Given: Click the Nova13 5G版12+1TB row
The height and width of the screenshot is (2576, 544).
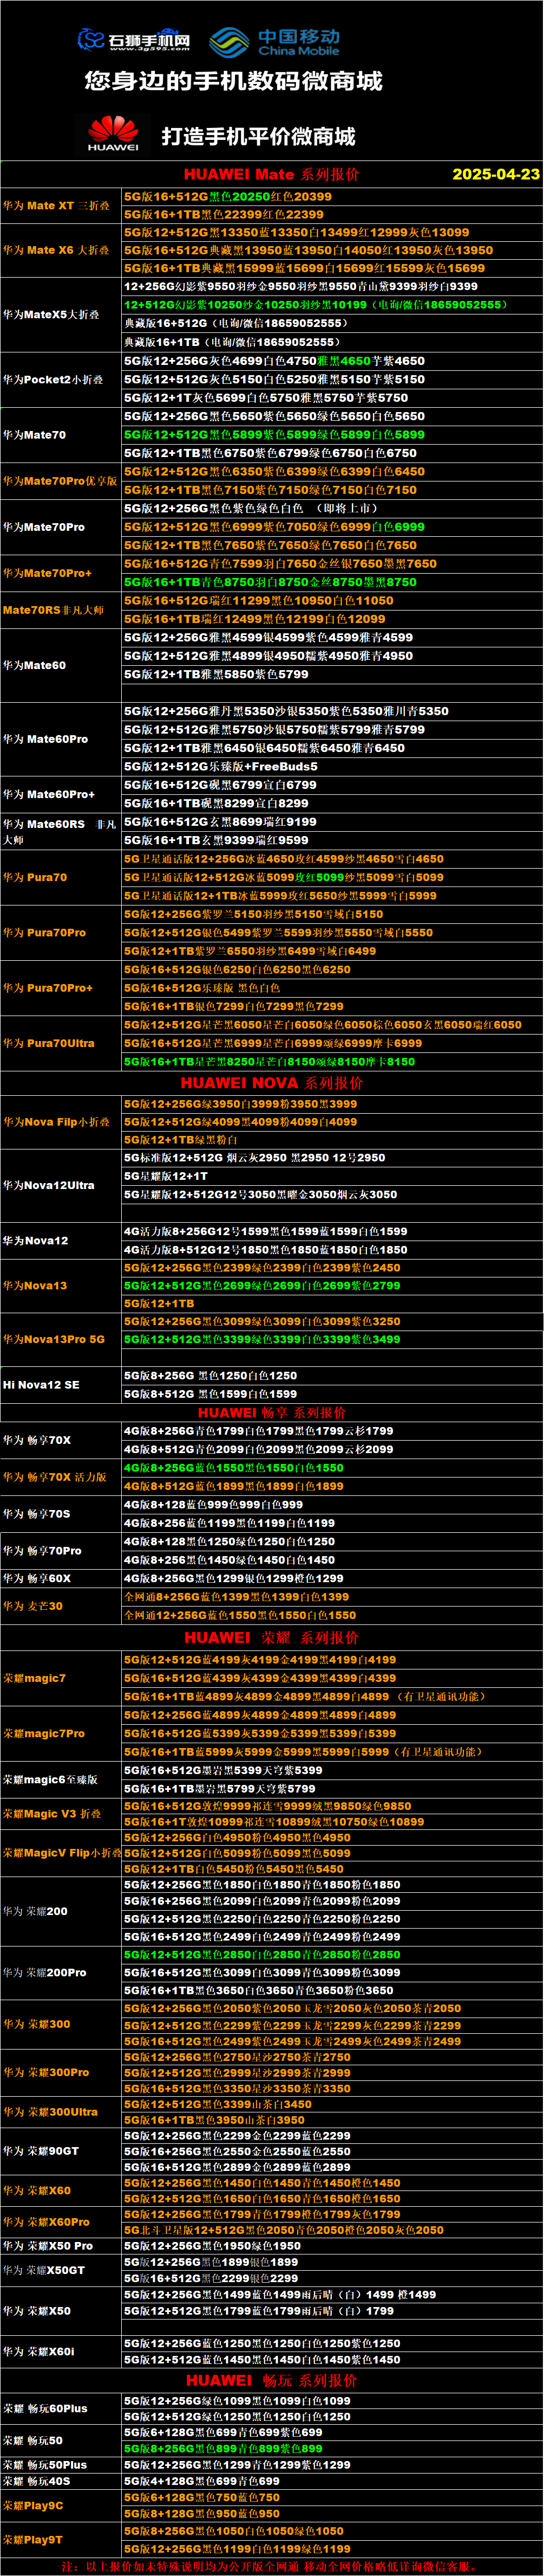Looking at the screenshot, I should [331, 1304].
